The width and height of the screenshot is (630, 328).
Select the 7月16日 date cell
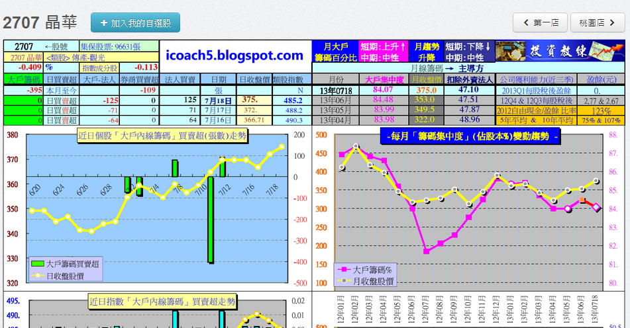pos(218,120)
